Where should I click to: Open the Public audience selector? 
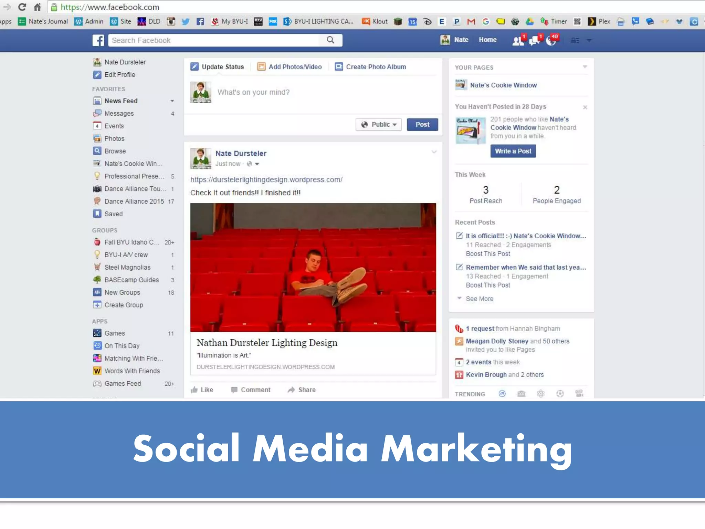(379, 124)
